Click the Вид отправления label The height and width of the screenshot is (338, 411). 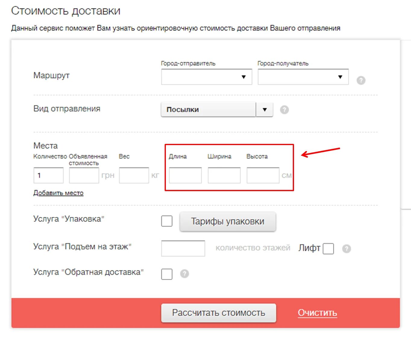point(67,109)
